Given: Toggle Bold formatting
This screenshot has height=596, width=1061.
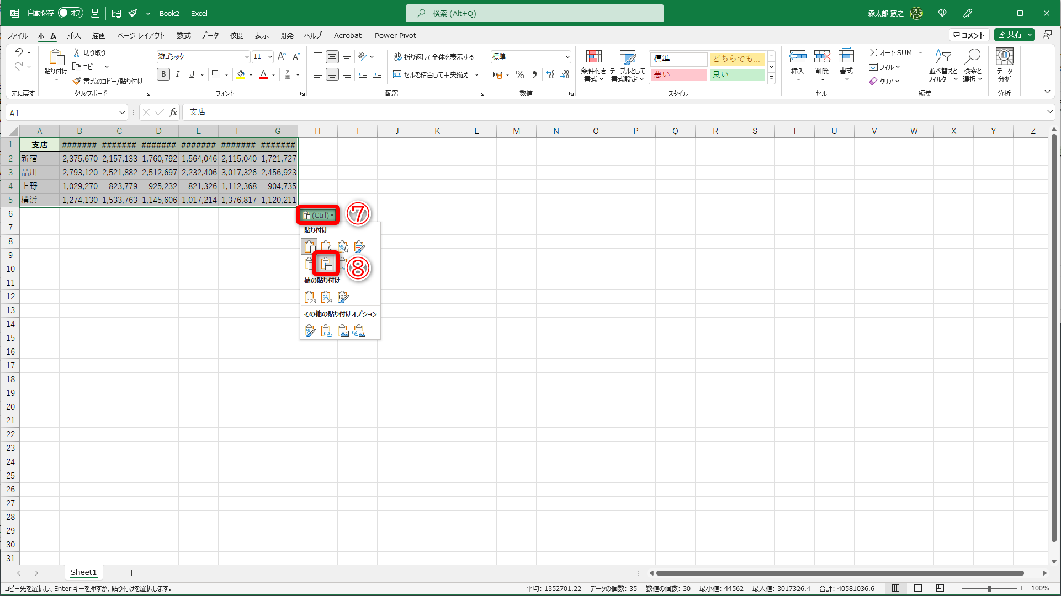Looking at the screenshot, I should coord(163,74).
